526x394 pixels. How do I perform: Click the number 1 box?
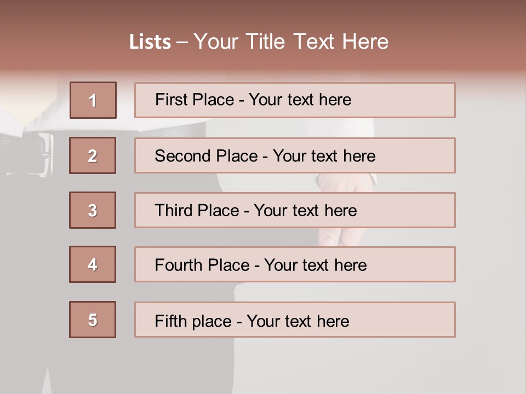click(x=93, y=100)
